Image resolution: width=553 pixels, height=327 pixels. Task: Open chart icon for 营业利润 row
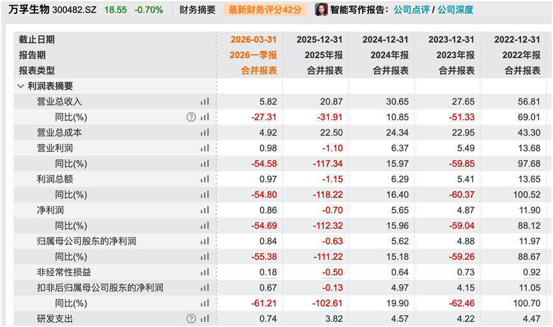(205, 148)
